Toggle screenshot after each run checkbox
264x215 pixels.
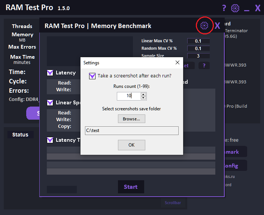(x=92, y=76)
